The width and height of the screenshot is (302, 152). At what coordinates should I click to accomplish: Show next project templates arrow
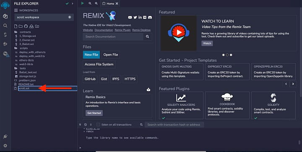[293, 84]
